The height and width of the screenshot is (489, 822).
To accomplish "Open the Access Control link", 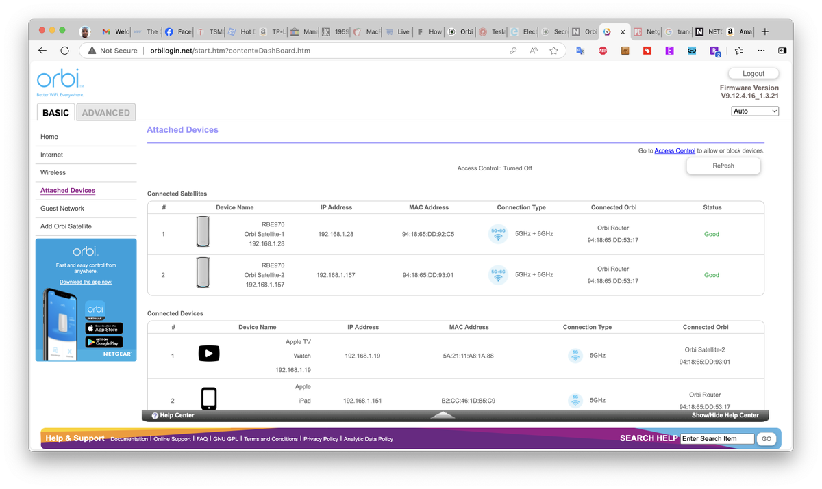I will click(x=675, y=151).
